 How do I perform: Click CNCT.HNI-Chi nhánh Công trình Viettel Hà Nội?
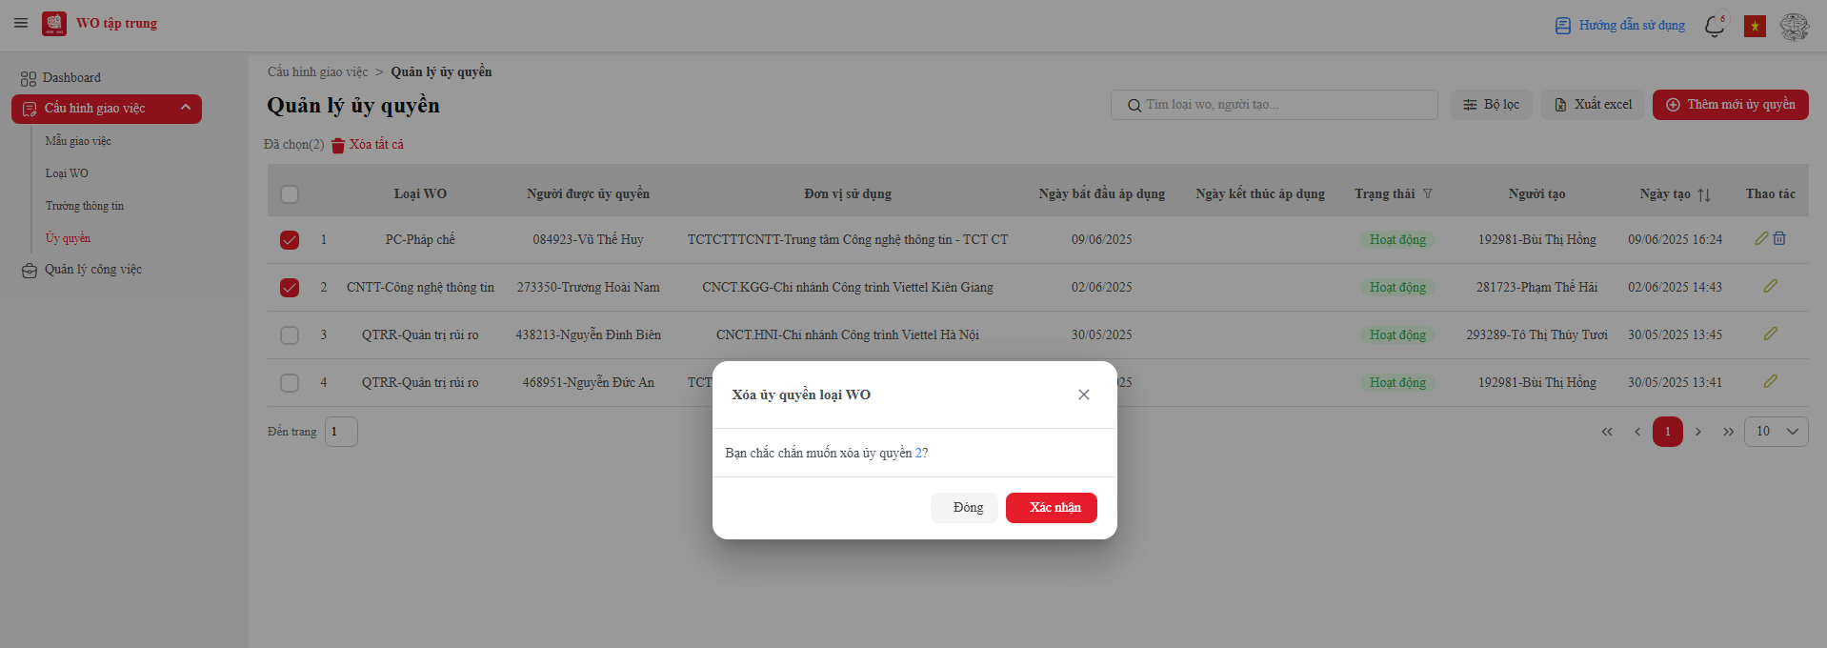848,335
